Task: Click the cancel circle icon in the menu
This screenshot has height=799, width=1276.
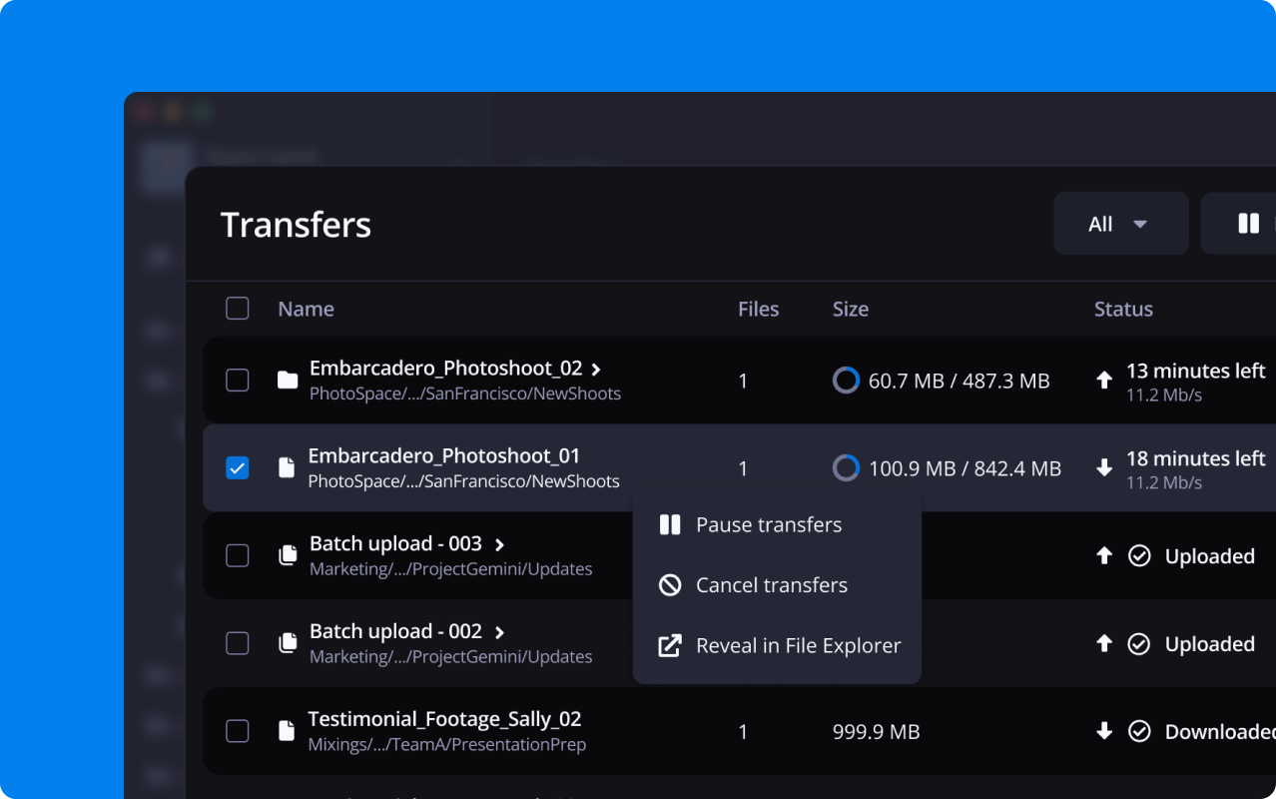Action: [670, 585]
